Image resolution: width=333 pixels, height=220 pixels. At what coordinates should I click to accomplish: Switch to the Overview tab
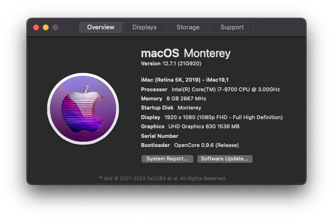[x=101, y=27]
